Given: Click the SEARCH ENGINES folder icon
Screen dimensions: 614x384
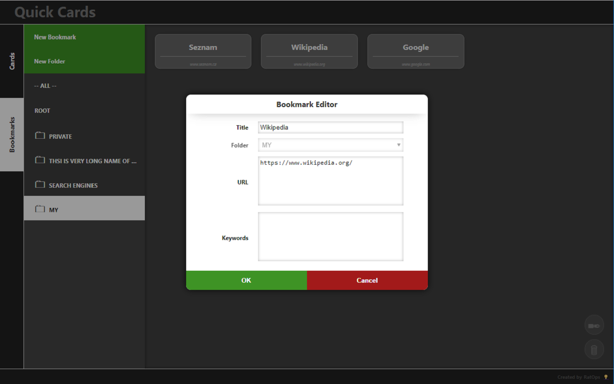Looking at the screenshot, I should point(40,185).
